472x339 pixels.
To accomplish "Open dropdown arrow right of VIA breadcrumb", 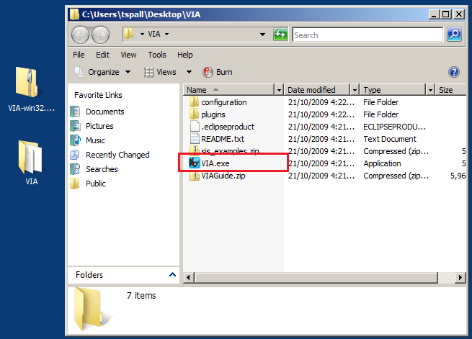I will click(166, 35).
